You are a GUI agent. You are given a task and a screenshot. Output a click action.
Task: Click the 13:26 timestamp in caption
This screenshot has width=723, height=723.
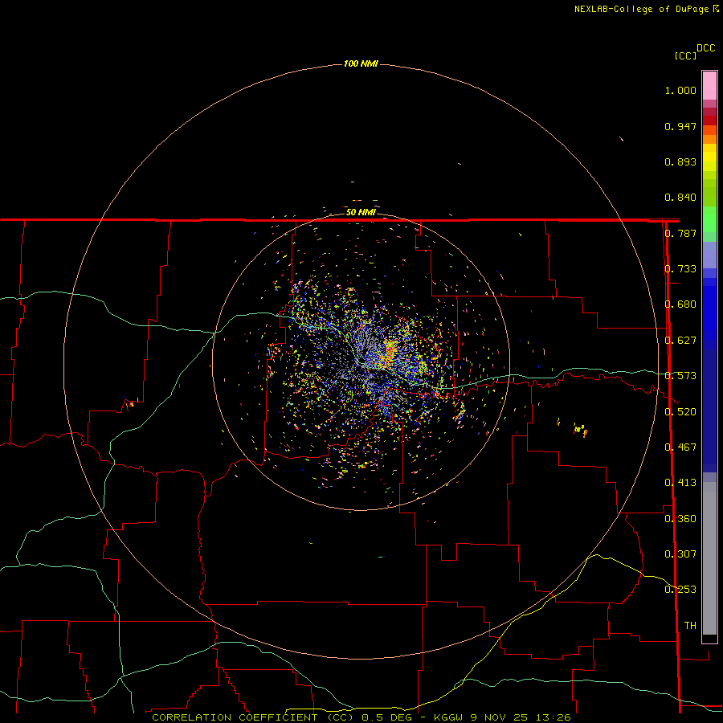tap(555, 717)
